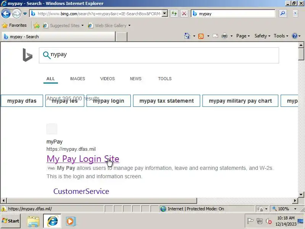Click the Bing logo
Viewport: 305px width, 229px height.
[x=27, y=55]
